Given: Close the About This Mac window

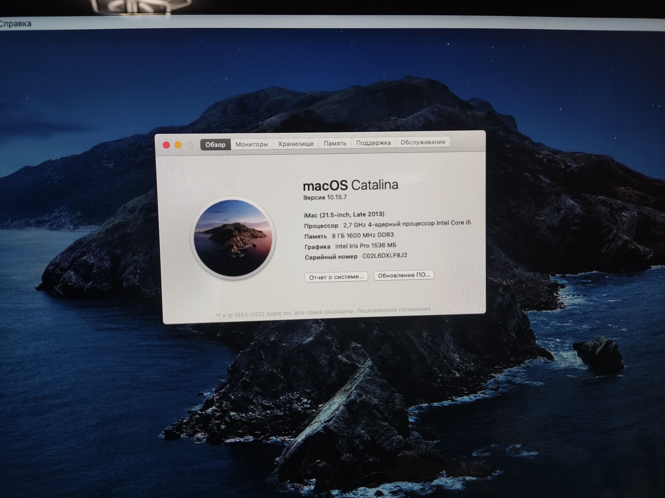Looking at the screenshot, I should pos(166,145).
